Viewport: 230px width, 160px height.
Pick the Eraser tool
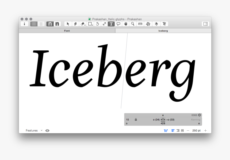82,24
